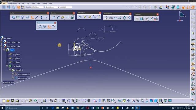Choose the eraser icon in the Relimitations toolbar
Viewport: 196px width, 110px height.
[x=89, y=17]
